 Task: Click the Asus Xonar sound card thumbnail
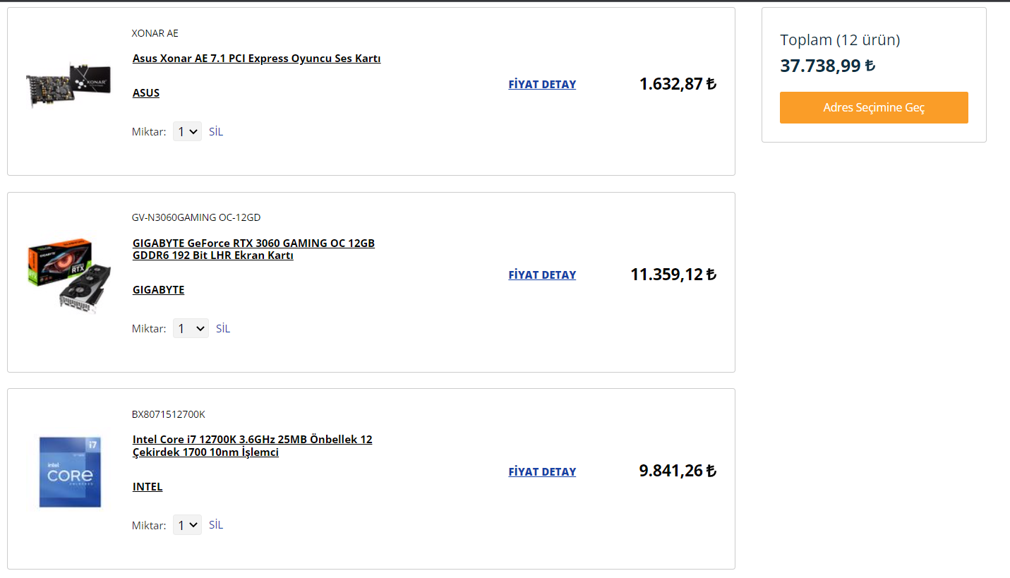click(x=68, y=85)
